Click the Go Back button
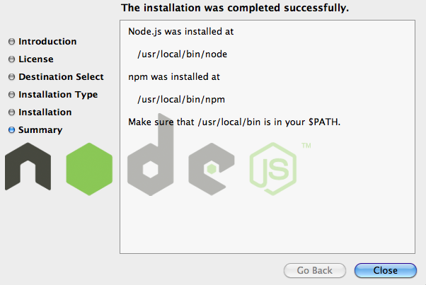The height and width of the screenshot is (285, 426). (315, 270)
